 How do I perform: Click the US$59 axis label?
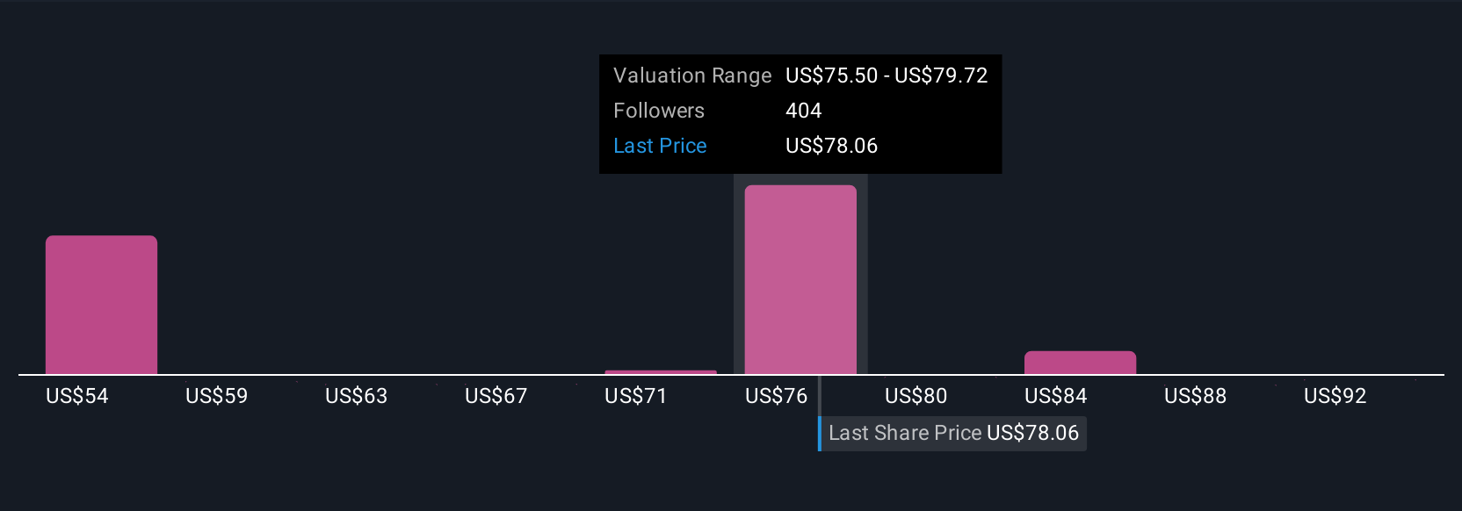217,396
